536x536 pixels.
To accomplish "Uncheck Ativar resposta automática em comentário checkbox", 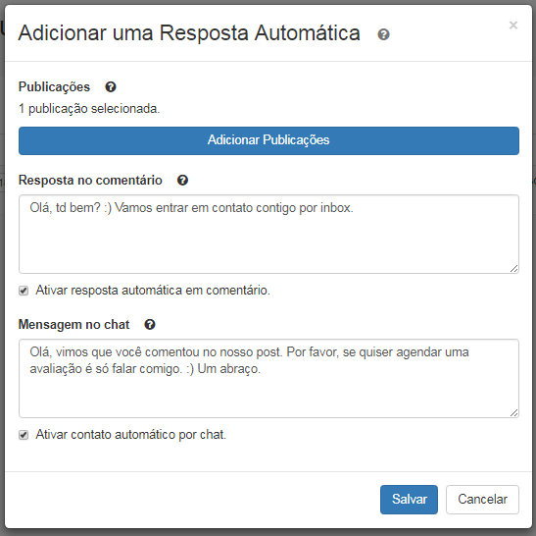I will click(24, 291).
